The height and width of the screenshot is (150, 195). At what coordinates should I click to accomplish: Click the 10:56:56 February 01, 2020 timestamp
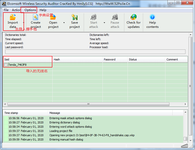point(26,118)
